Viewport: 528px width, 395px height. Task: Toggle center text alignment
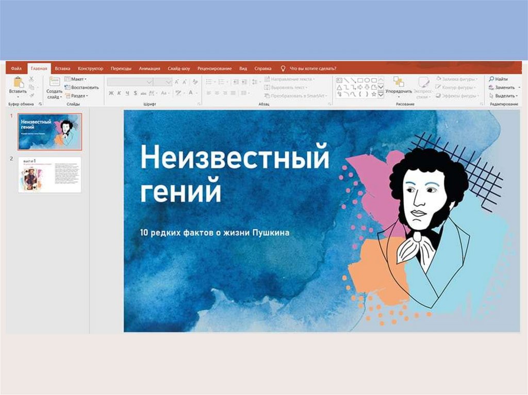pyautogui.click(x=217, y=93)
